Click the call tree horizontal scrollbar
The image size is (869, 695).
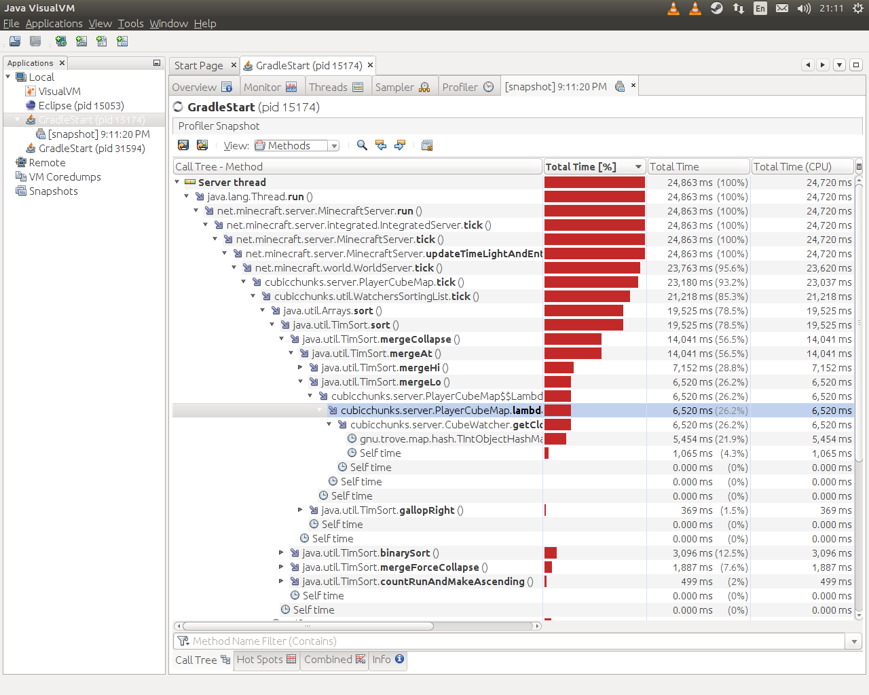(x=357, y=626)
